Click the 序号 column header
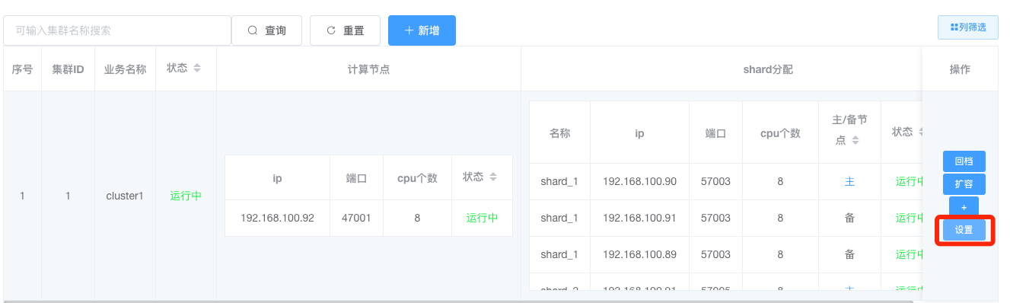 click(22, 69)
